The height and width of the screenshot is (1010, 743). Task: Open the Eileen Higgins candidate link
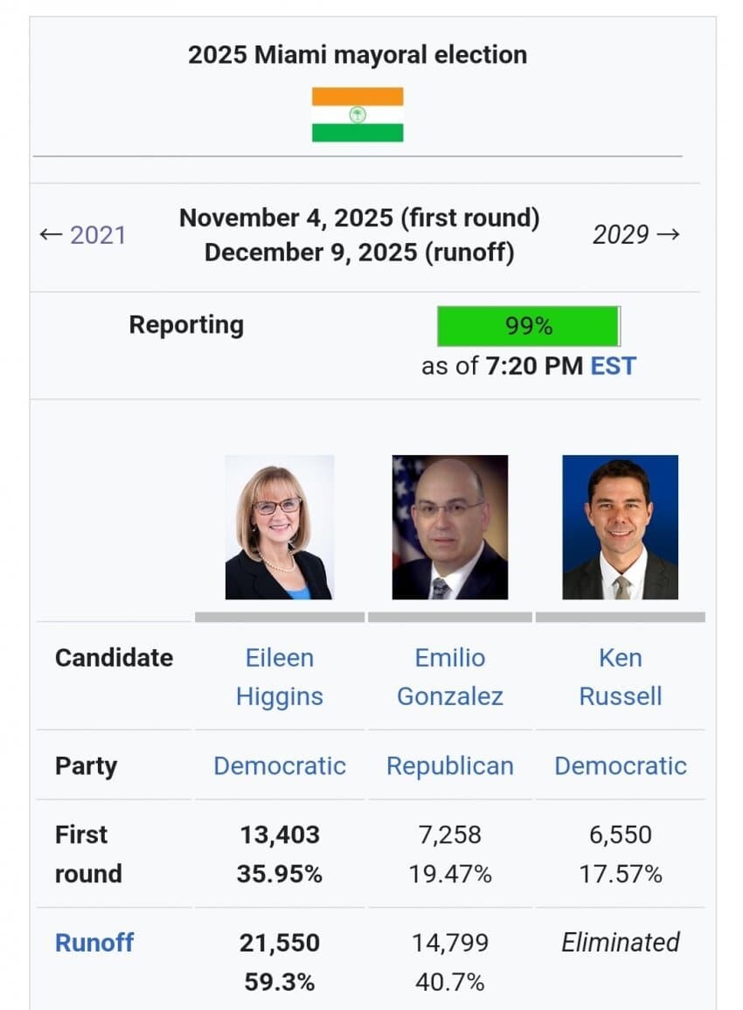tap(280, 677)
